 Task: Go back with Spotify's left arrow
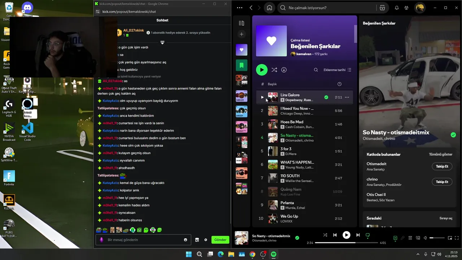pyautogui.click(x=251, y=8)
